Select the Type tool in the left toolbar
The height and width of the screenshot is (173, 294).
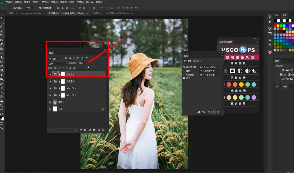2,88
